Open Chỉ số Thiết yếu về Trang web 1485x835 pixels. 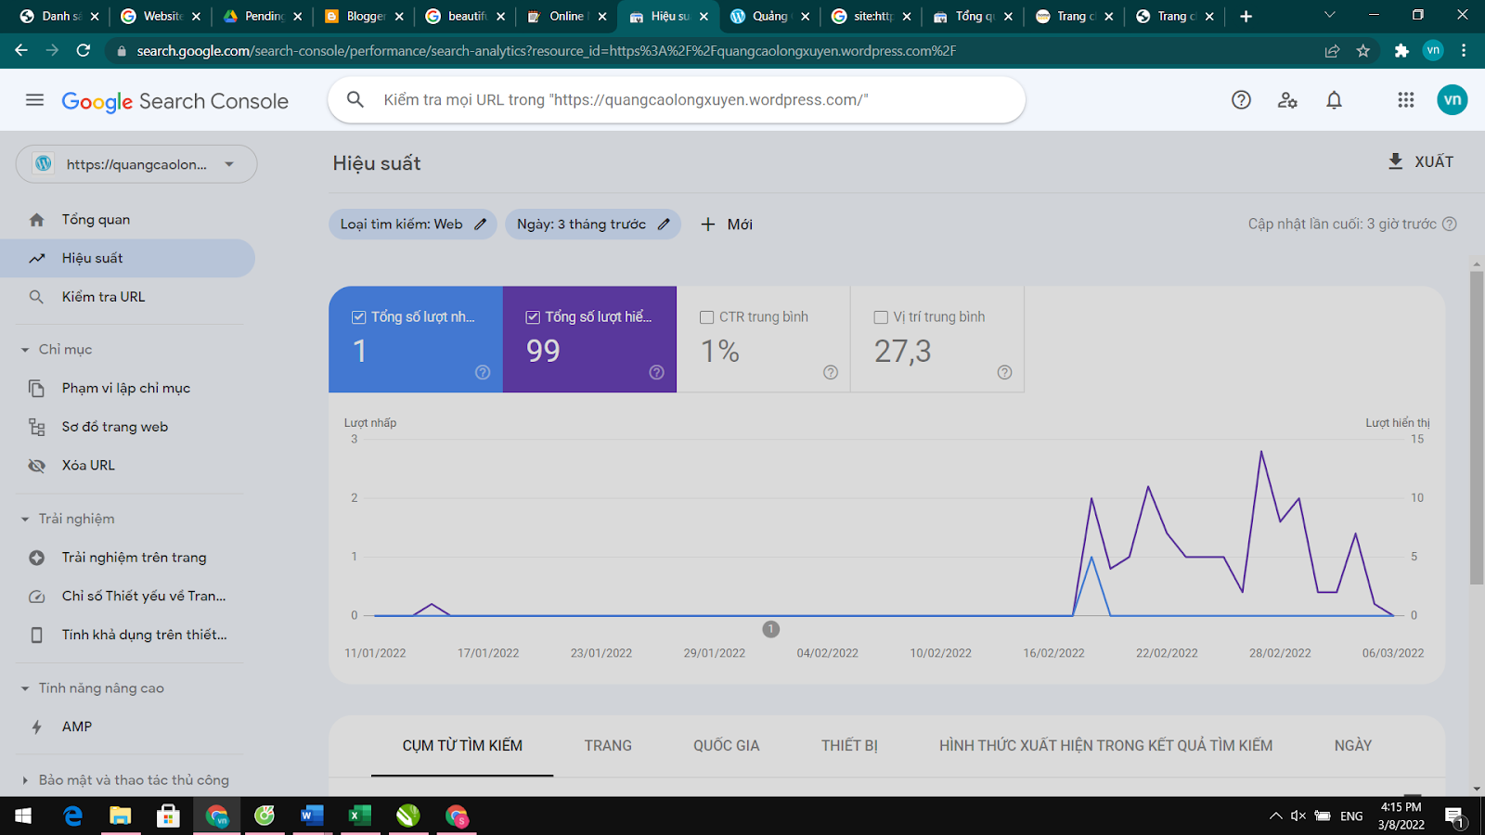tap(128, 597)
